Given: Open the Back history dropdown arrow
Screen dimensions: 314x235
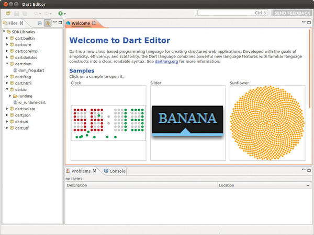Looking at the screenshot, I should pyautogui.click(x=40, y=14).
